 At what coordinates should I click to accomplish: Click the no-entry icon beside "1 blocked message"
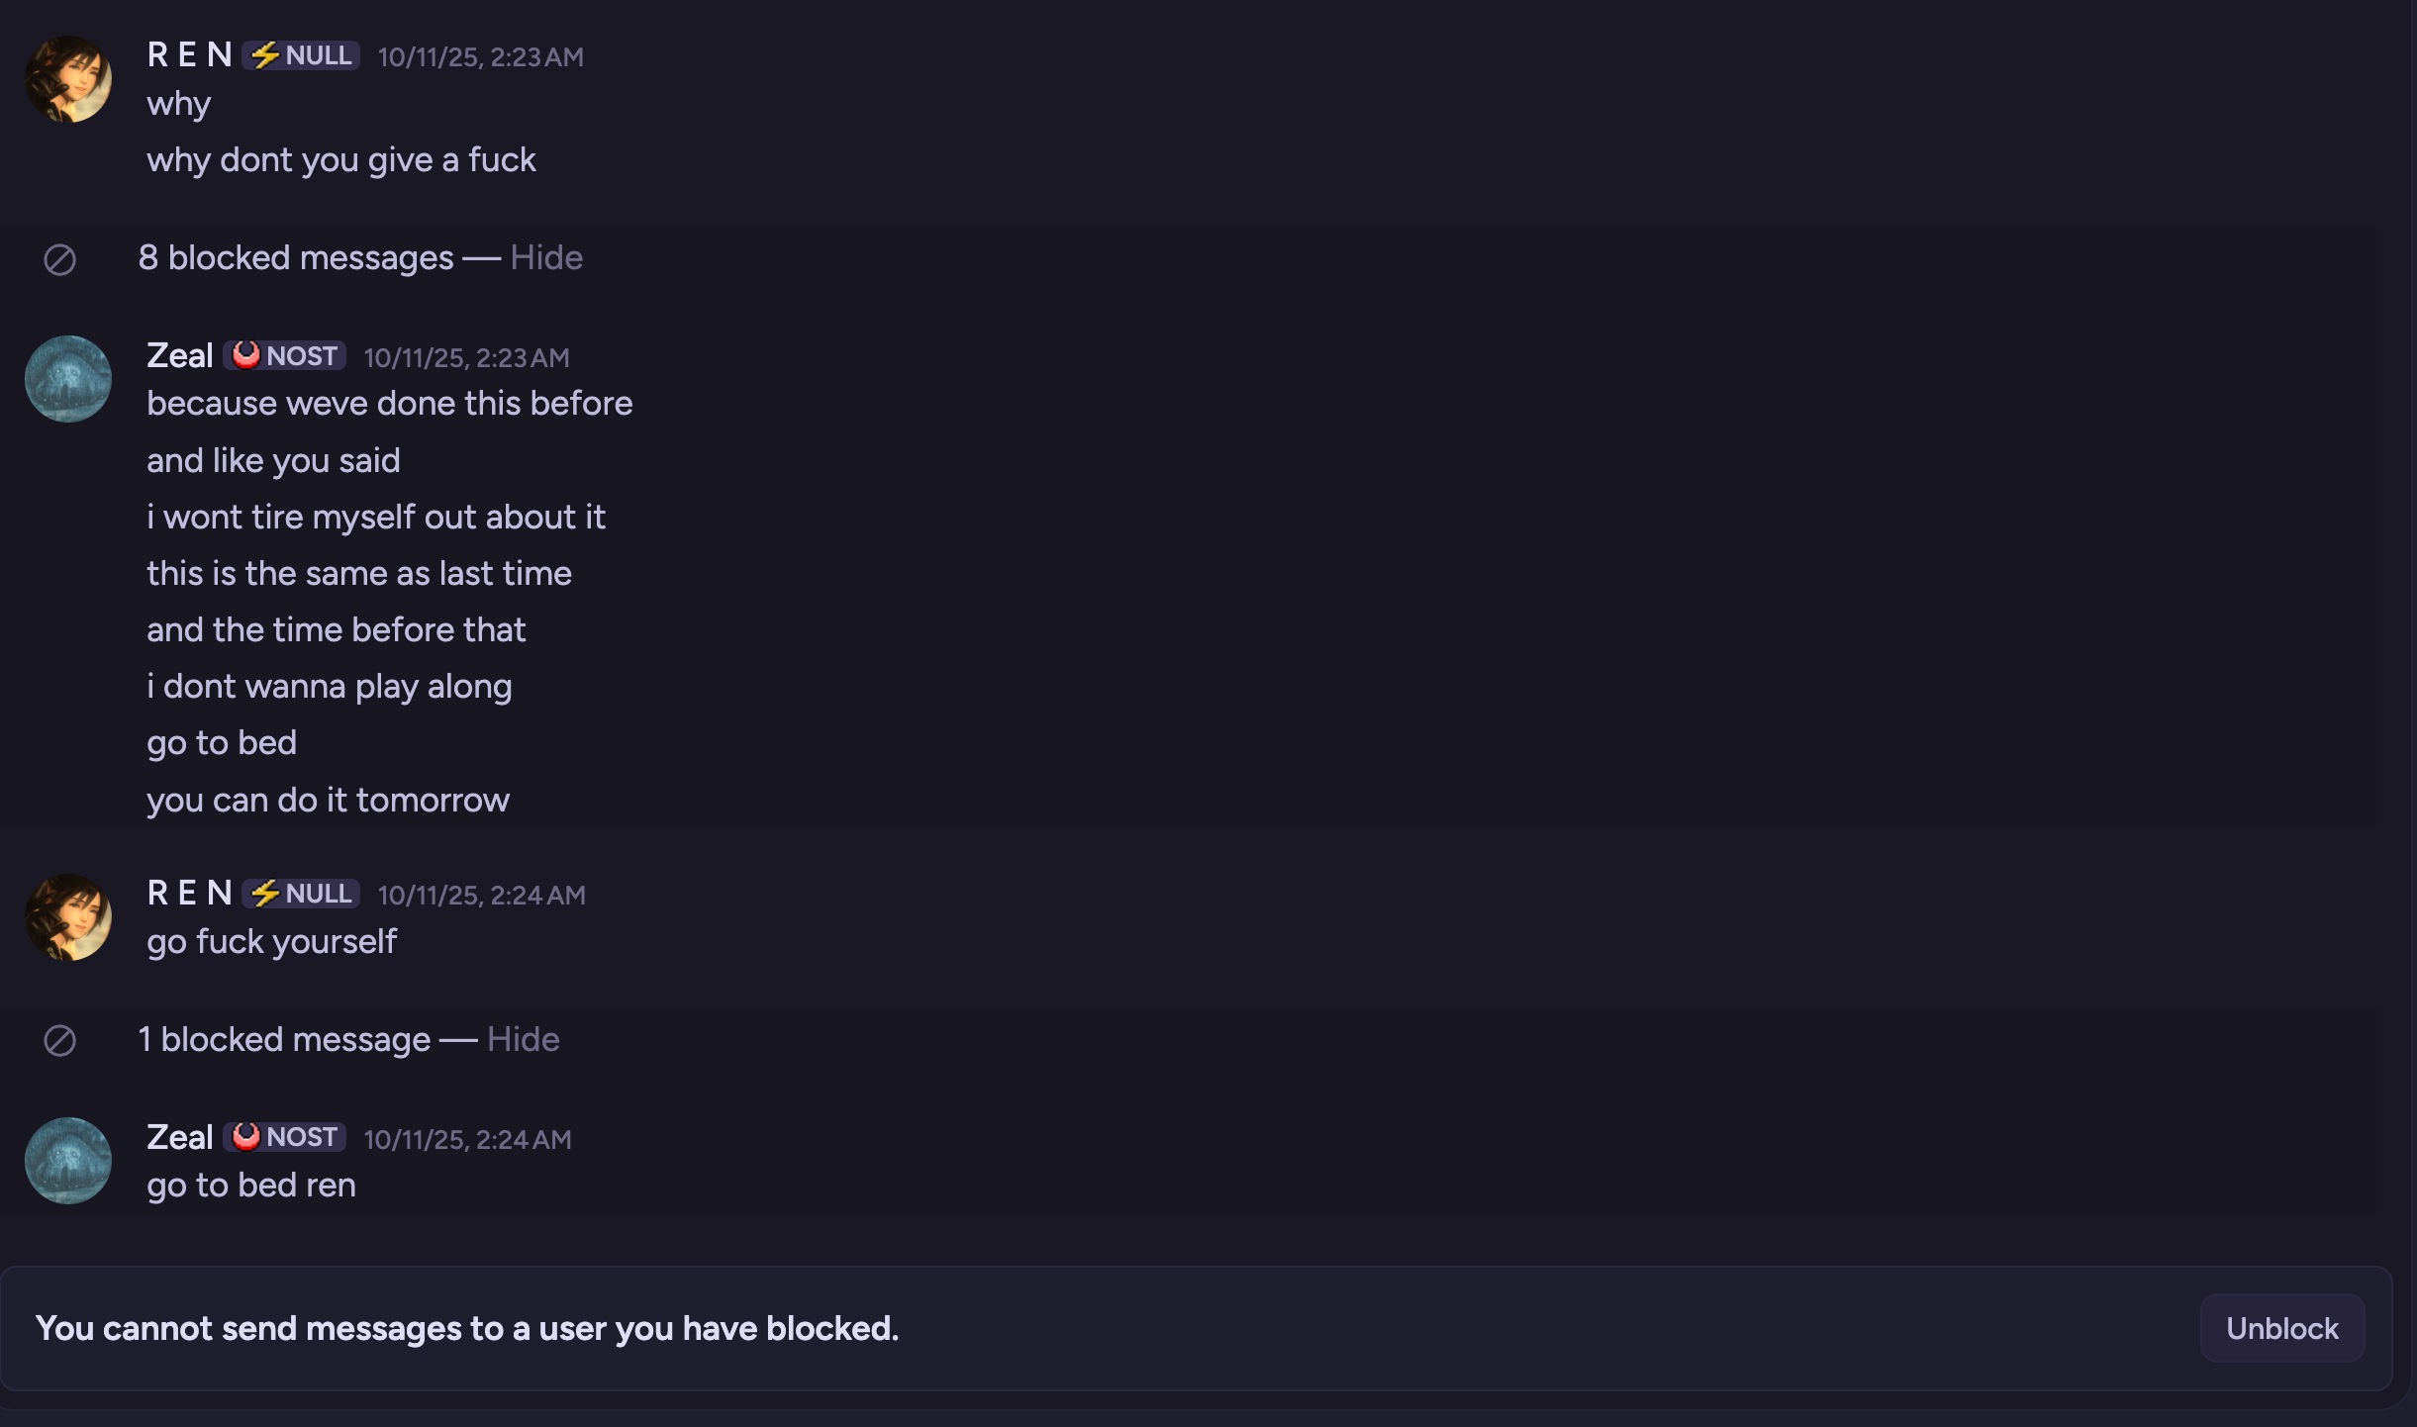(59, 1040)
